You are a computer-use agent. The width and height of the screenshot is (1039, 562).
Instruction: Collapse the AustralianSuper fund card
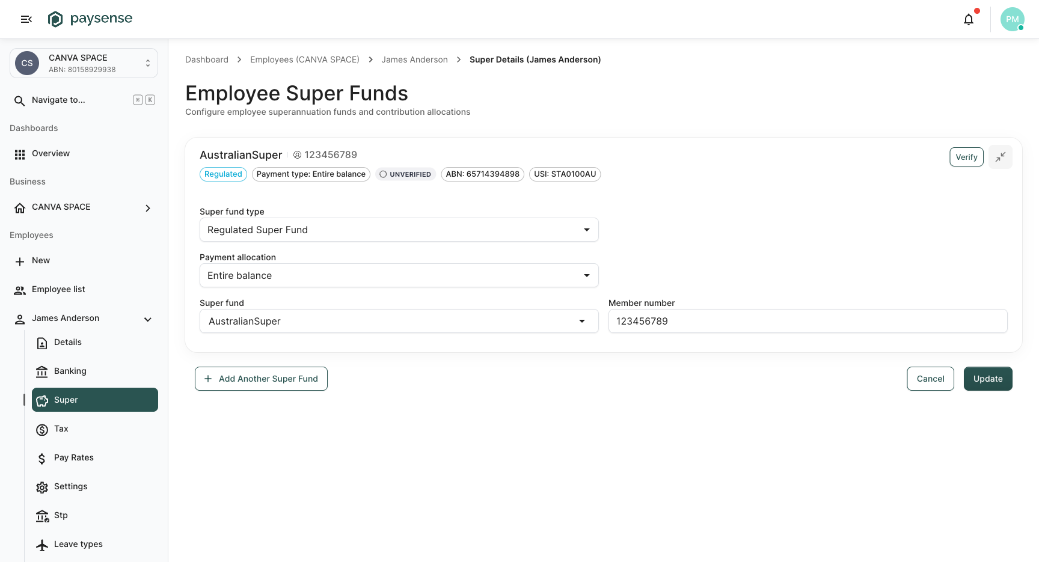(1001, 157)
